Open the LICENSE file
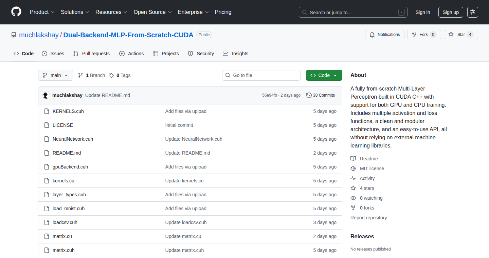Viewport: 489px width, 258px height. (x=63, y=125)
